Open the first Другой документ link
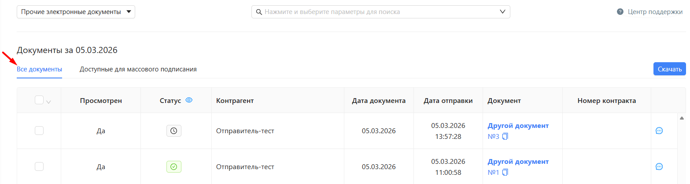This screenshot has height=184, width=690. coord(518,126)
